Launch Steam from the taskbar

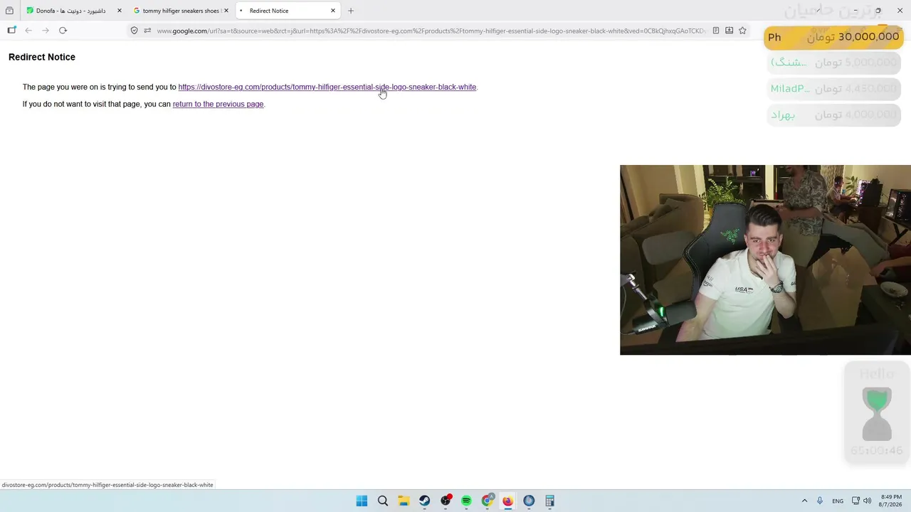(x=424, y=501)
